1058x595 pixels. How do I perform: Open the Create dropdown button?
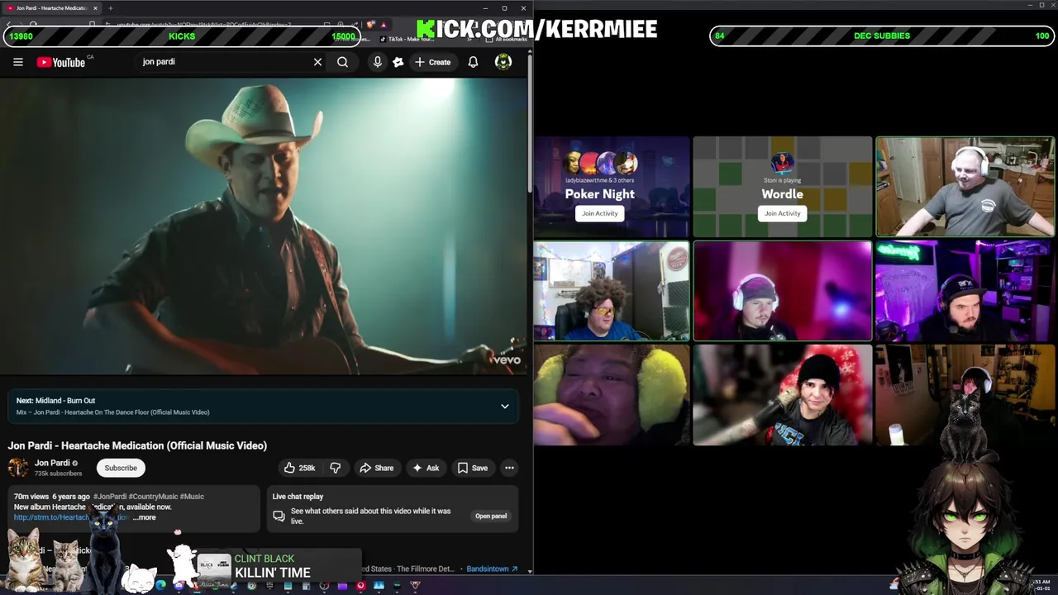tap(432, 62)
